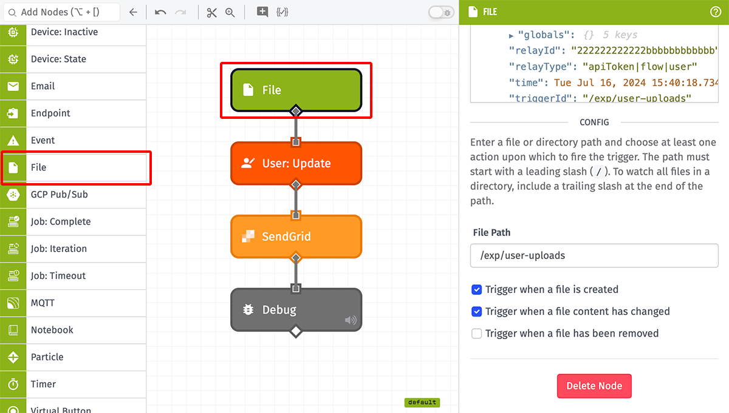The width and height of the screenshot is (729, 413).
Task: Select the SendGrid node on the canvas
Action: click(296, 237)
